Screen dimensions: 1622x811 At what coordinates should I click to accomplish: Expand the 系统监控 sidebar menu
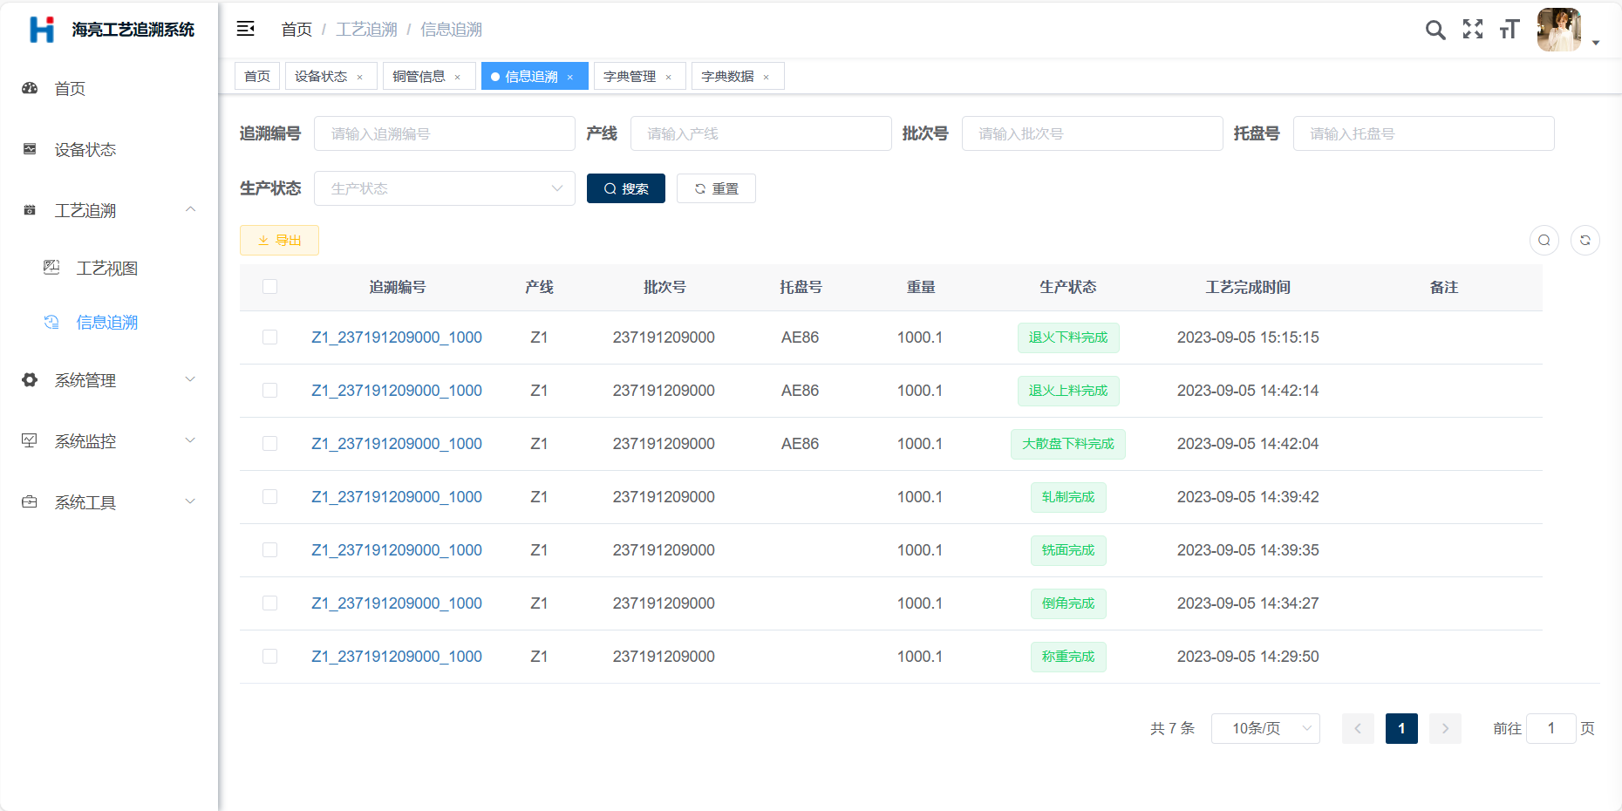pyautogui.click(x=190, y=440)
